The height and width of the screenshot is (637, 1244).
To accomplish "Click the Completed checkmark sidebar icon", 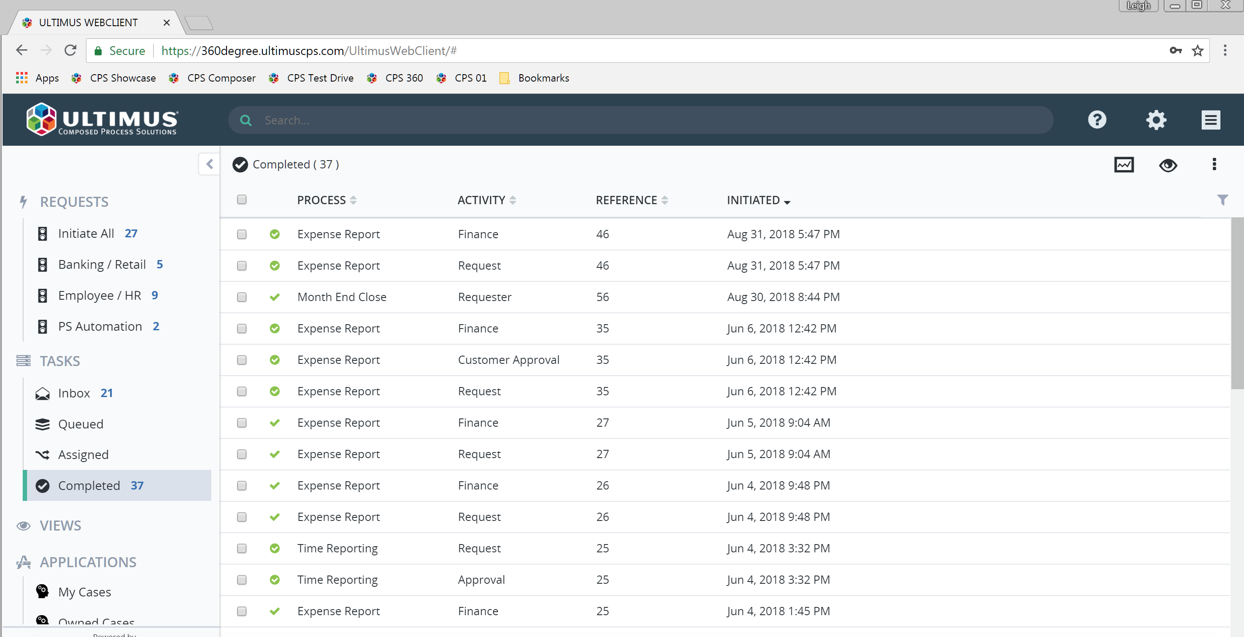I will tap(42, 486).
